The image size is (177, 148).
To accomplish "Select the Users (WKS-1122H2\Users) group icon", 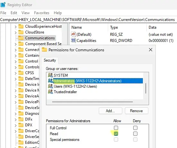I will [50, 86].
